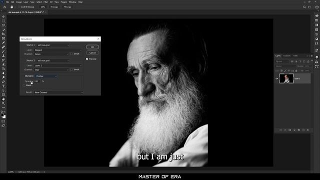Switch to the Paths tab
Image resolution: width=320 pixels, height=180 pixels.
click(x=295, y=55)
